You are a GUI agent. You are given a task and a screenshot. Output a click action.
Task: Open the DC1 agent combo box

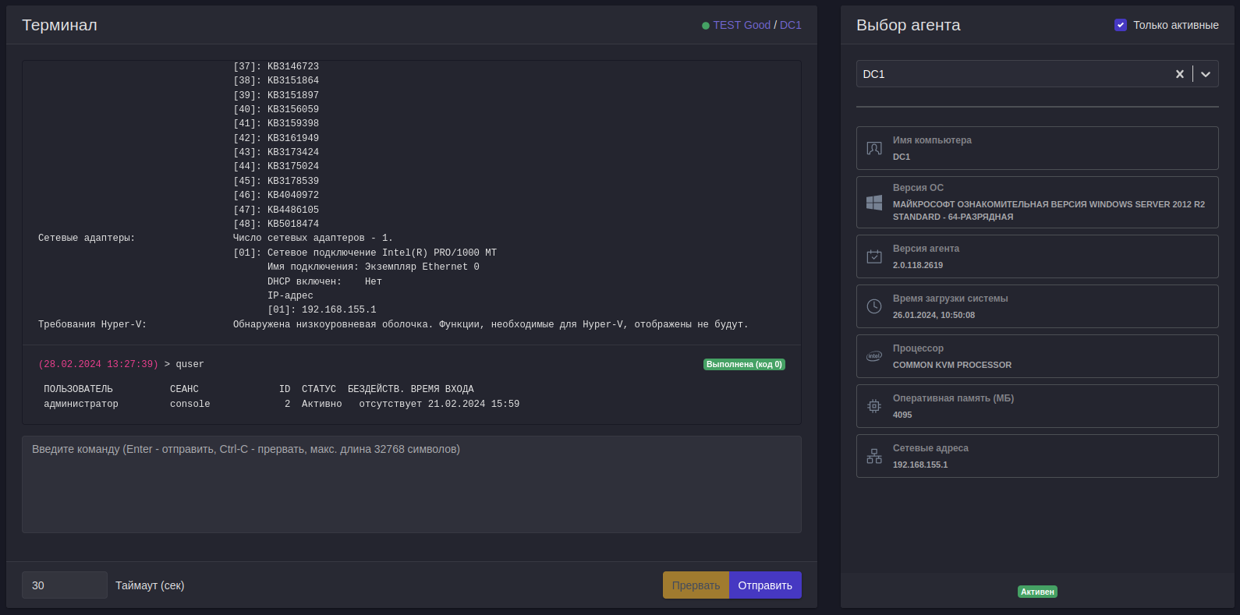coord(1037,74)
